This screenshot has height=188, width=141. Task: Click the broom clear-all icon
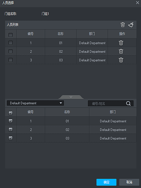point(131,25)
